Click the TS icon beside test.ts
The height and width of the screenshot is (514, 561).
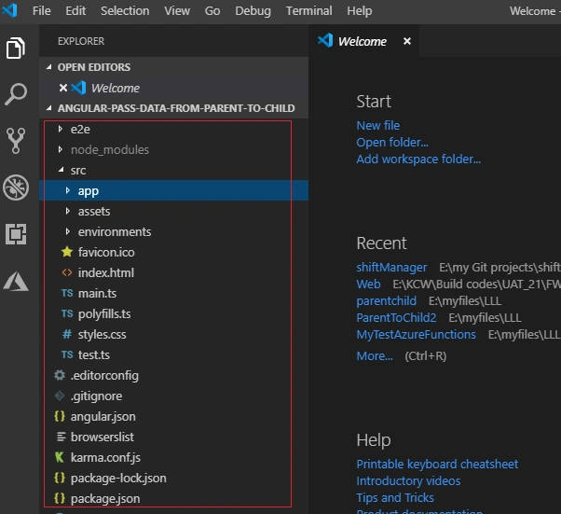coord(67,354)
